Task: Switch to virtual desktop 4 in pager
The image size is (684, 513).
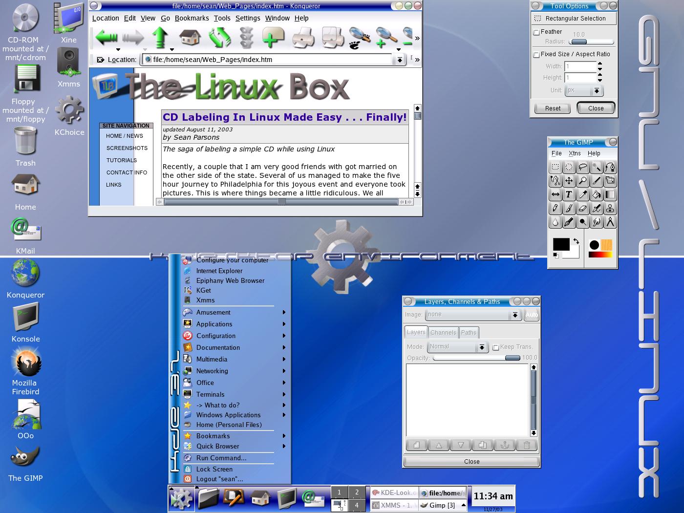Action: point(357,505)
